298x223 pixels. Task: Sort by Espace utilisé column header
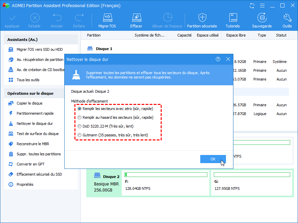point(208,35)
